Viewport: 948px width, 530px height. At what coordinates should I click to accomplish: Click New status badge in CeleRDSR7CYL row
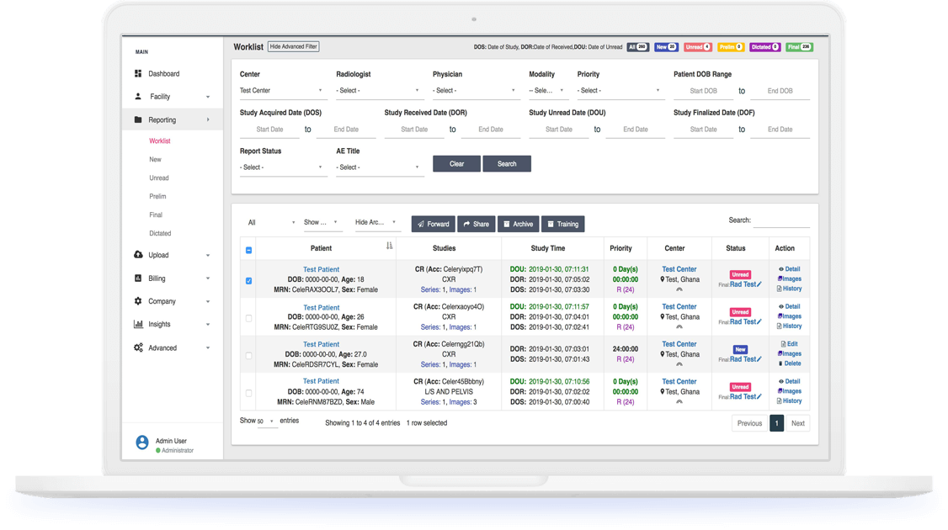[x=740, y=349]
